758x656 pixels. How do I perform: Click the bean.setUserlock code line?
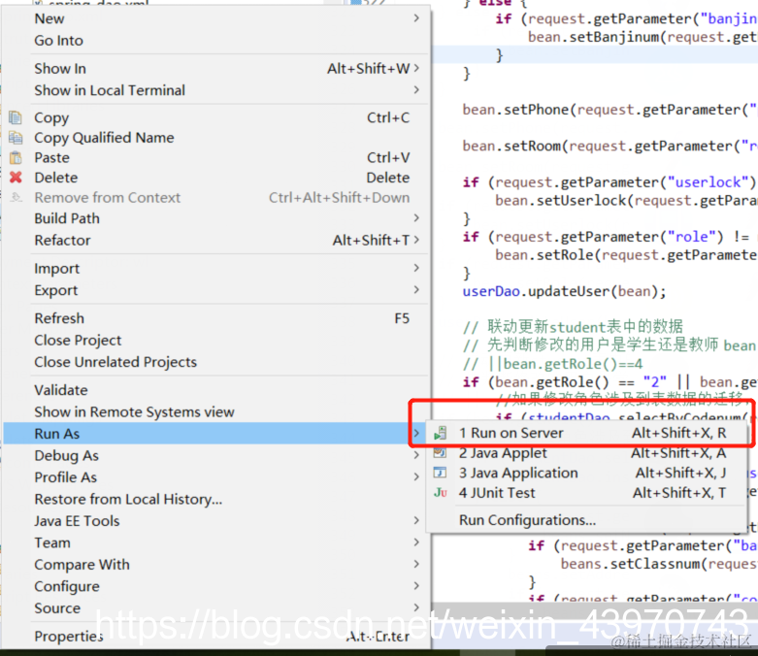coord(626,201)
